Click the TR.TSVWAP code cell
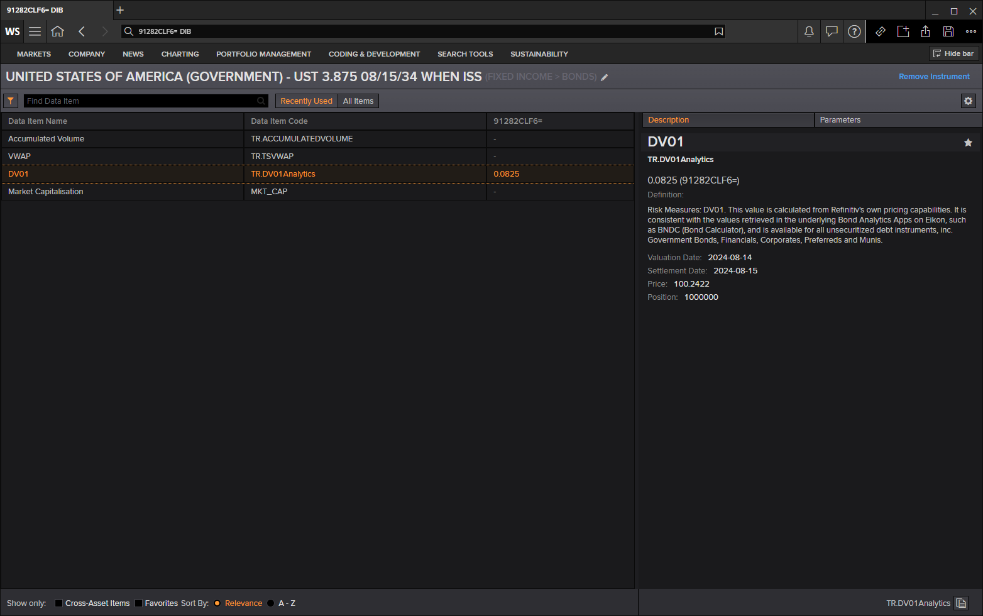 (365, 157)
